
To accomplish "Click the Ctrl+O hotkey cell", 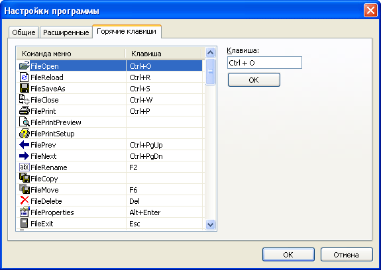I will click(x=164, y=66).
